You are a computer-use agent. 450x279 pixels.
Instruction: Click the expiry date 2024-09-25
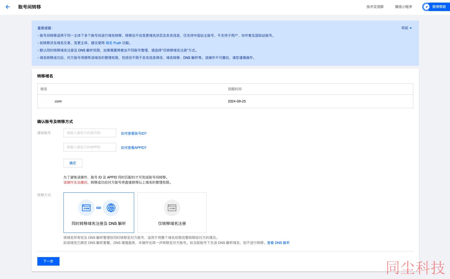pos(237,101)
